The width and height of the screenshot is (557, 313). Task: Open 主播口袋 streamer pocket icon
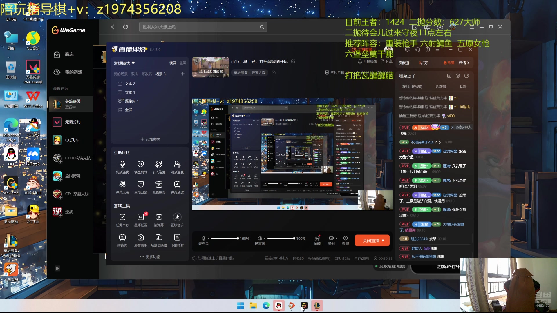pyautogui.click(x=141, y=188)
